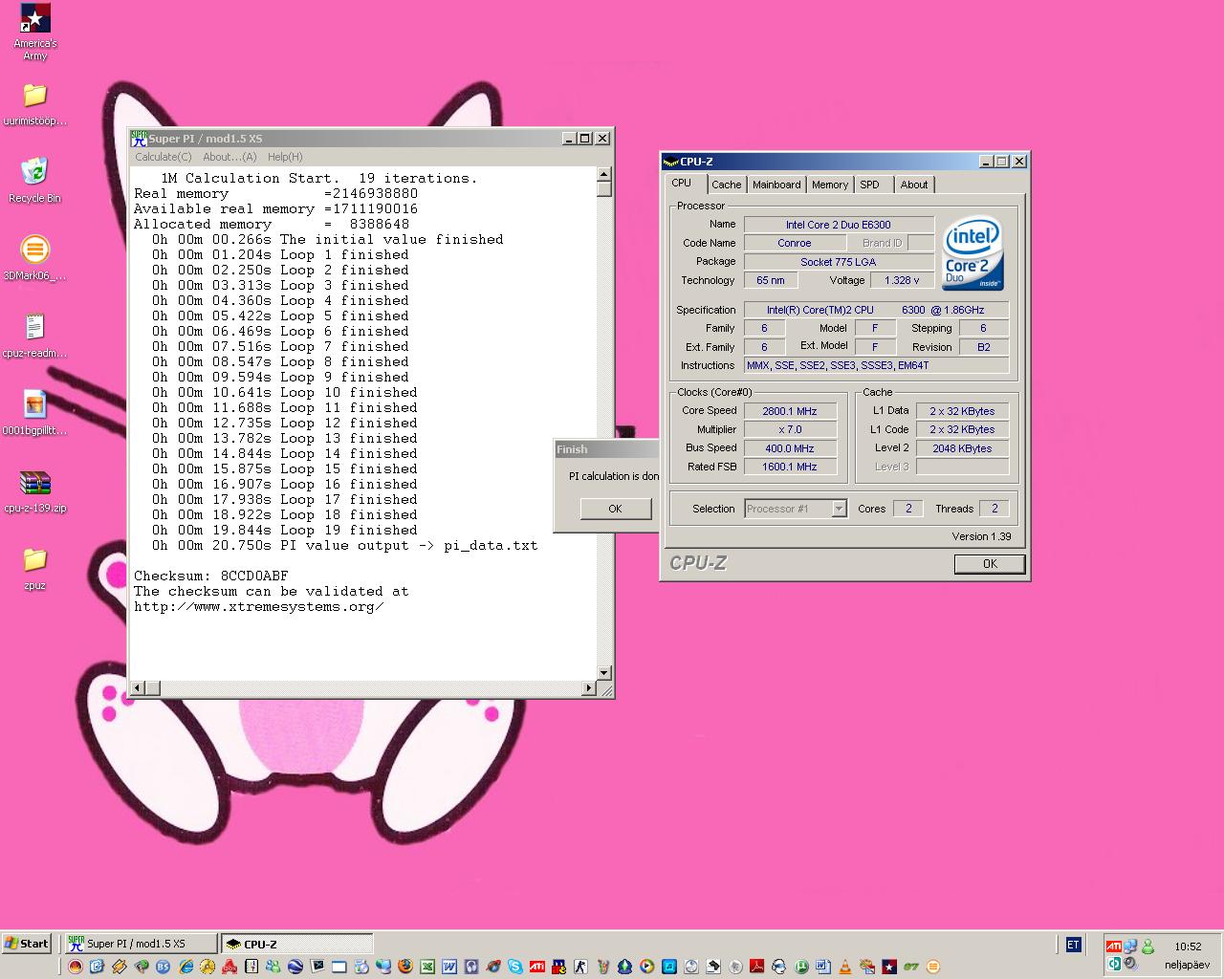
Task: Click Super PI vertical scrollbar down arrow
Action: point(603,673)
